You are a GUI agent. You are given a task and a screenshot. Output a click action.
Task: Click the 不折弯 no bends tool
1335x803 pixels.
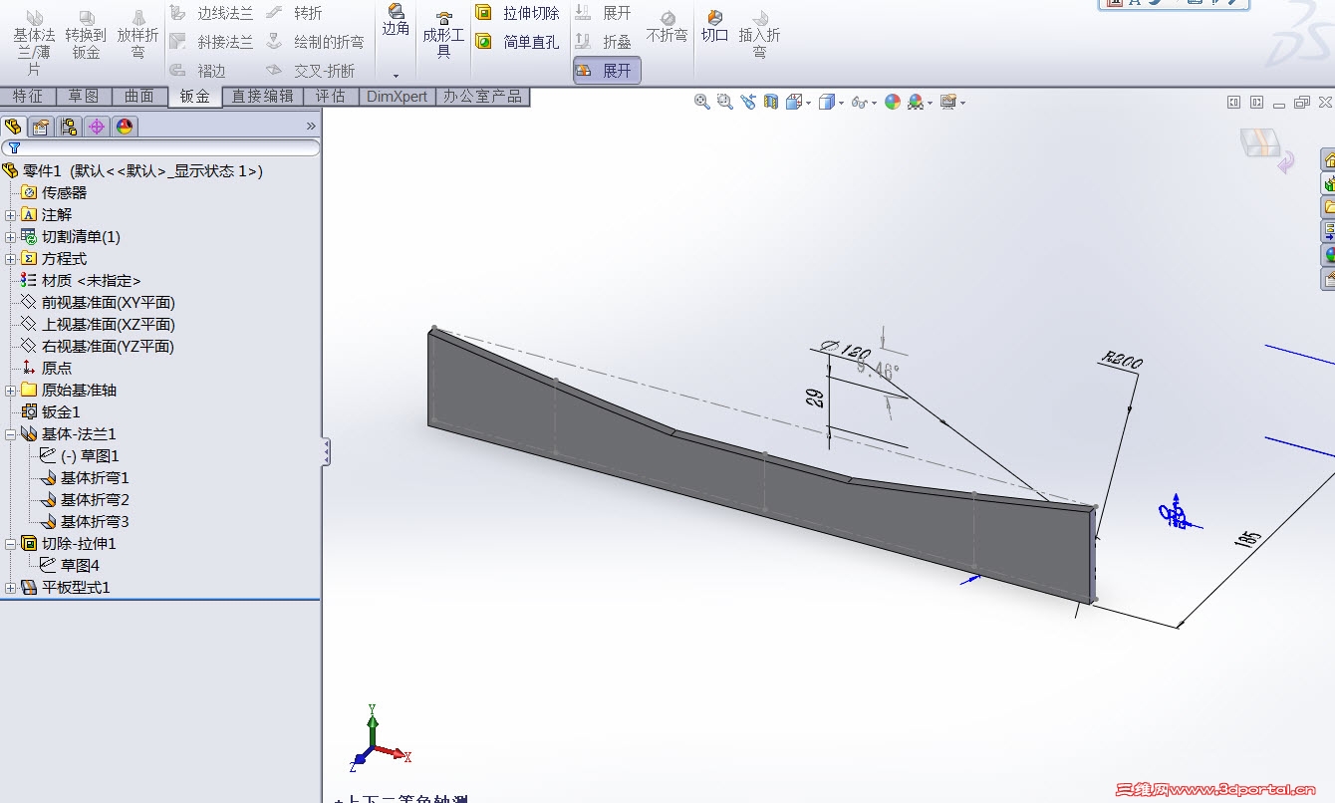coord(667,27)
